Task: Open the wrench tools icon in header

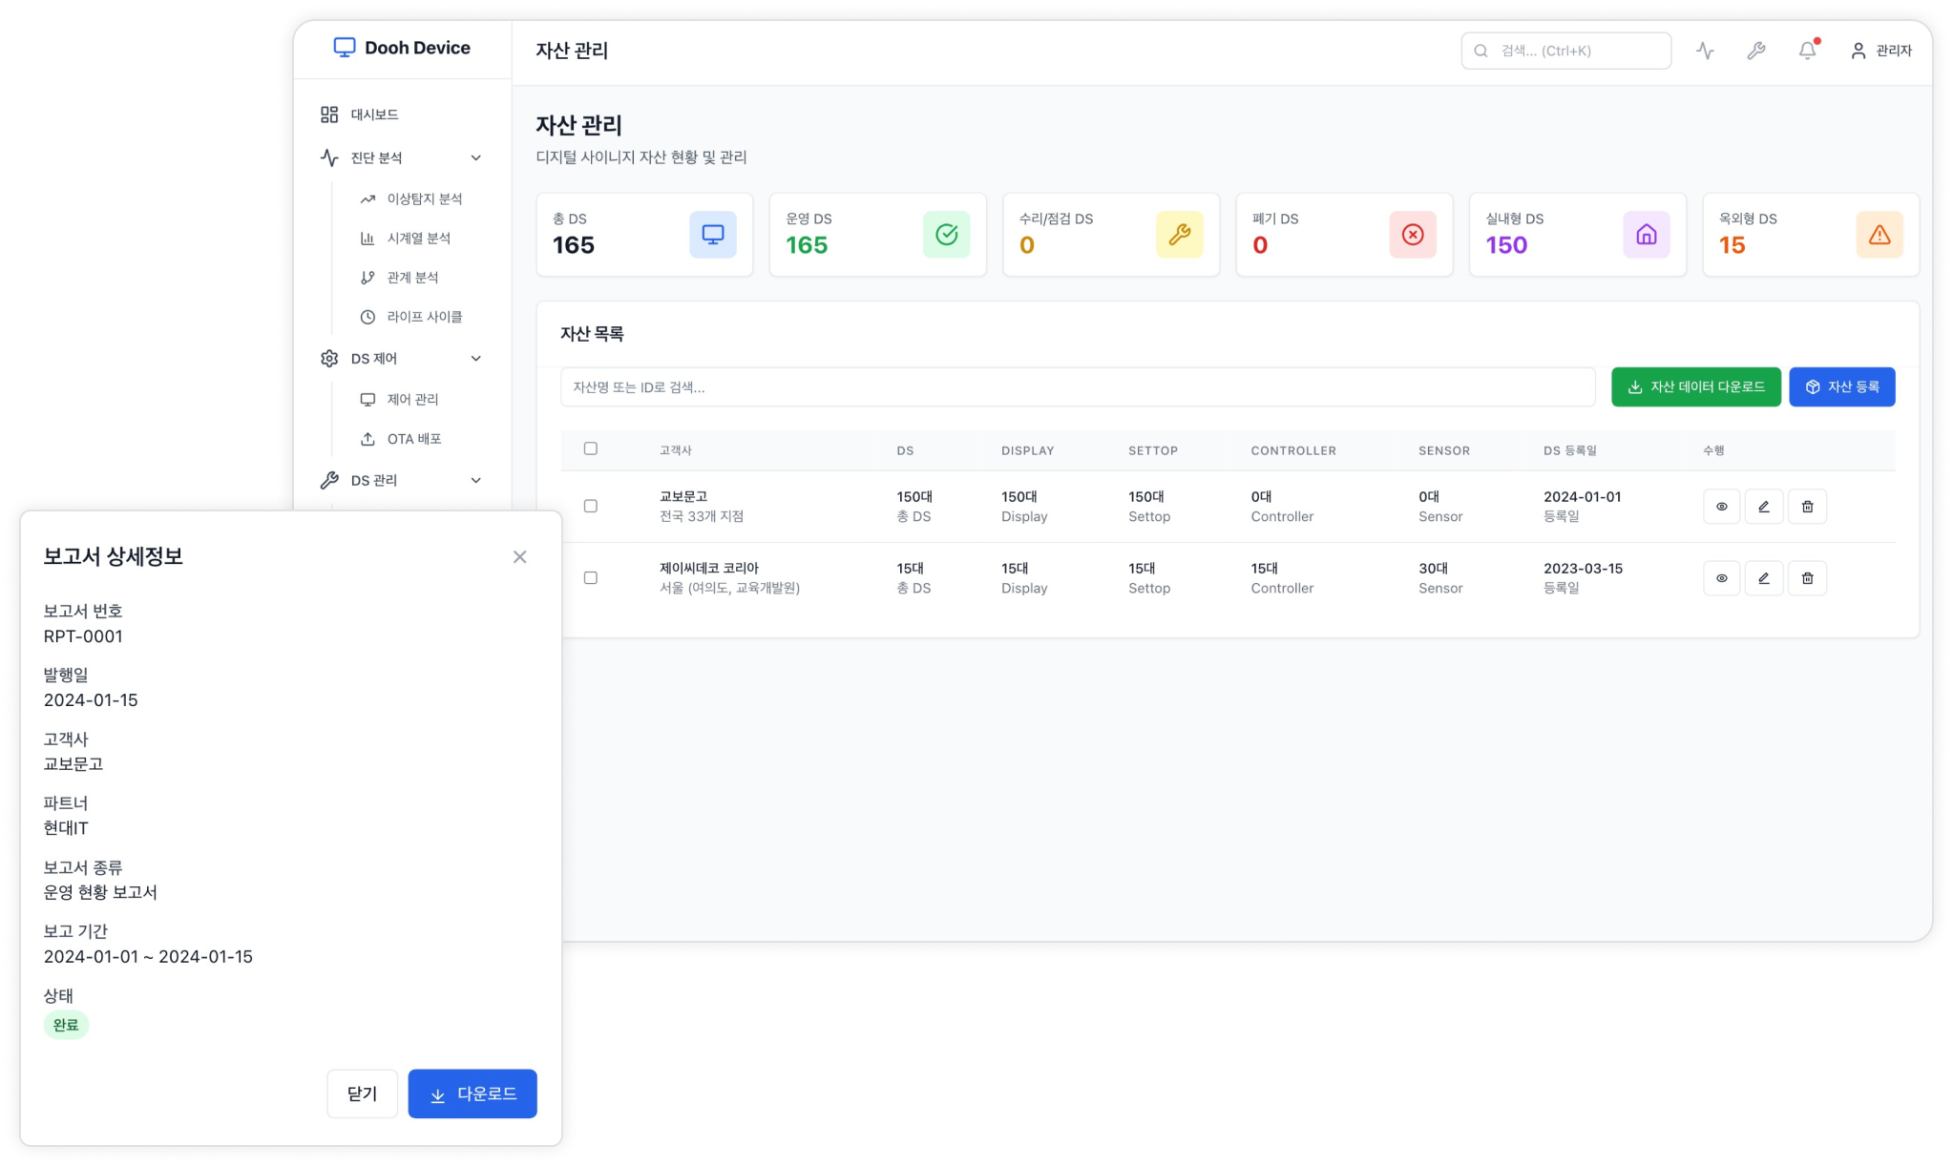Action: pyautogui.click(x=1756, y=51)
